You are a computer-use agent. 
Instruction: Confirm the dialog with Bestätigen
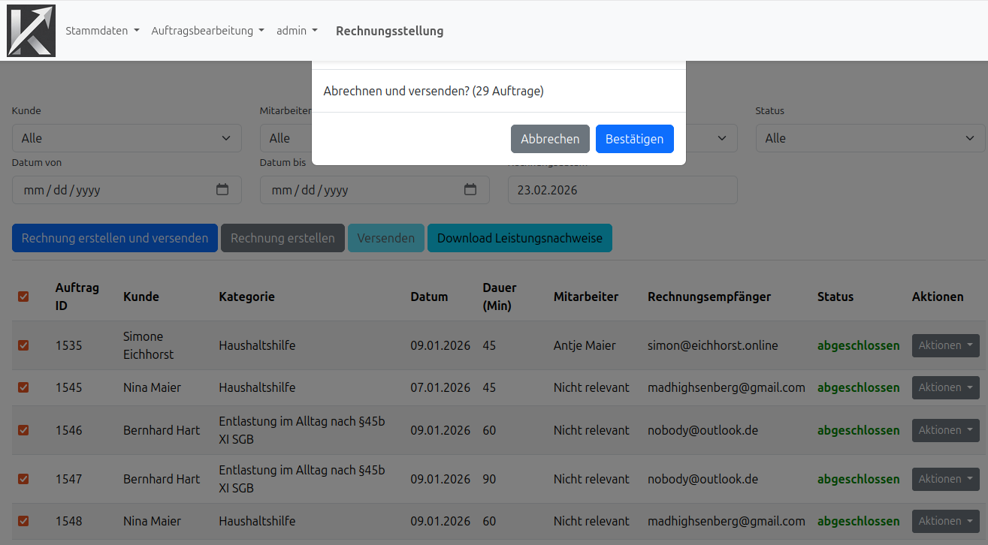pyautogui.click(x=634, y=139)
